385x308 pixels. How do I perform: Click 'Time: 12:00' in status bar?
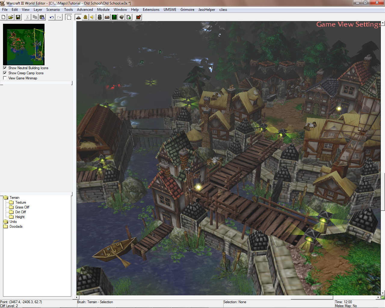pos(343,302)
